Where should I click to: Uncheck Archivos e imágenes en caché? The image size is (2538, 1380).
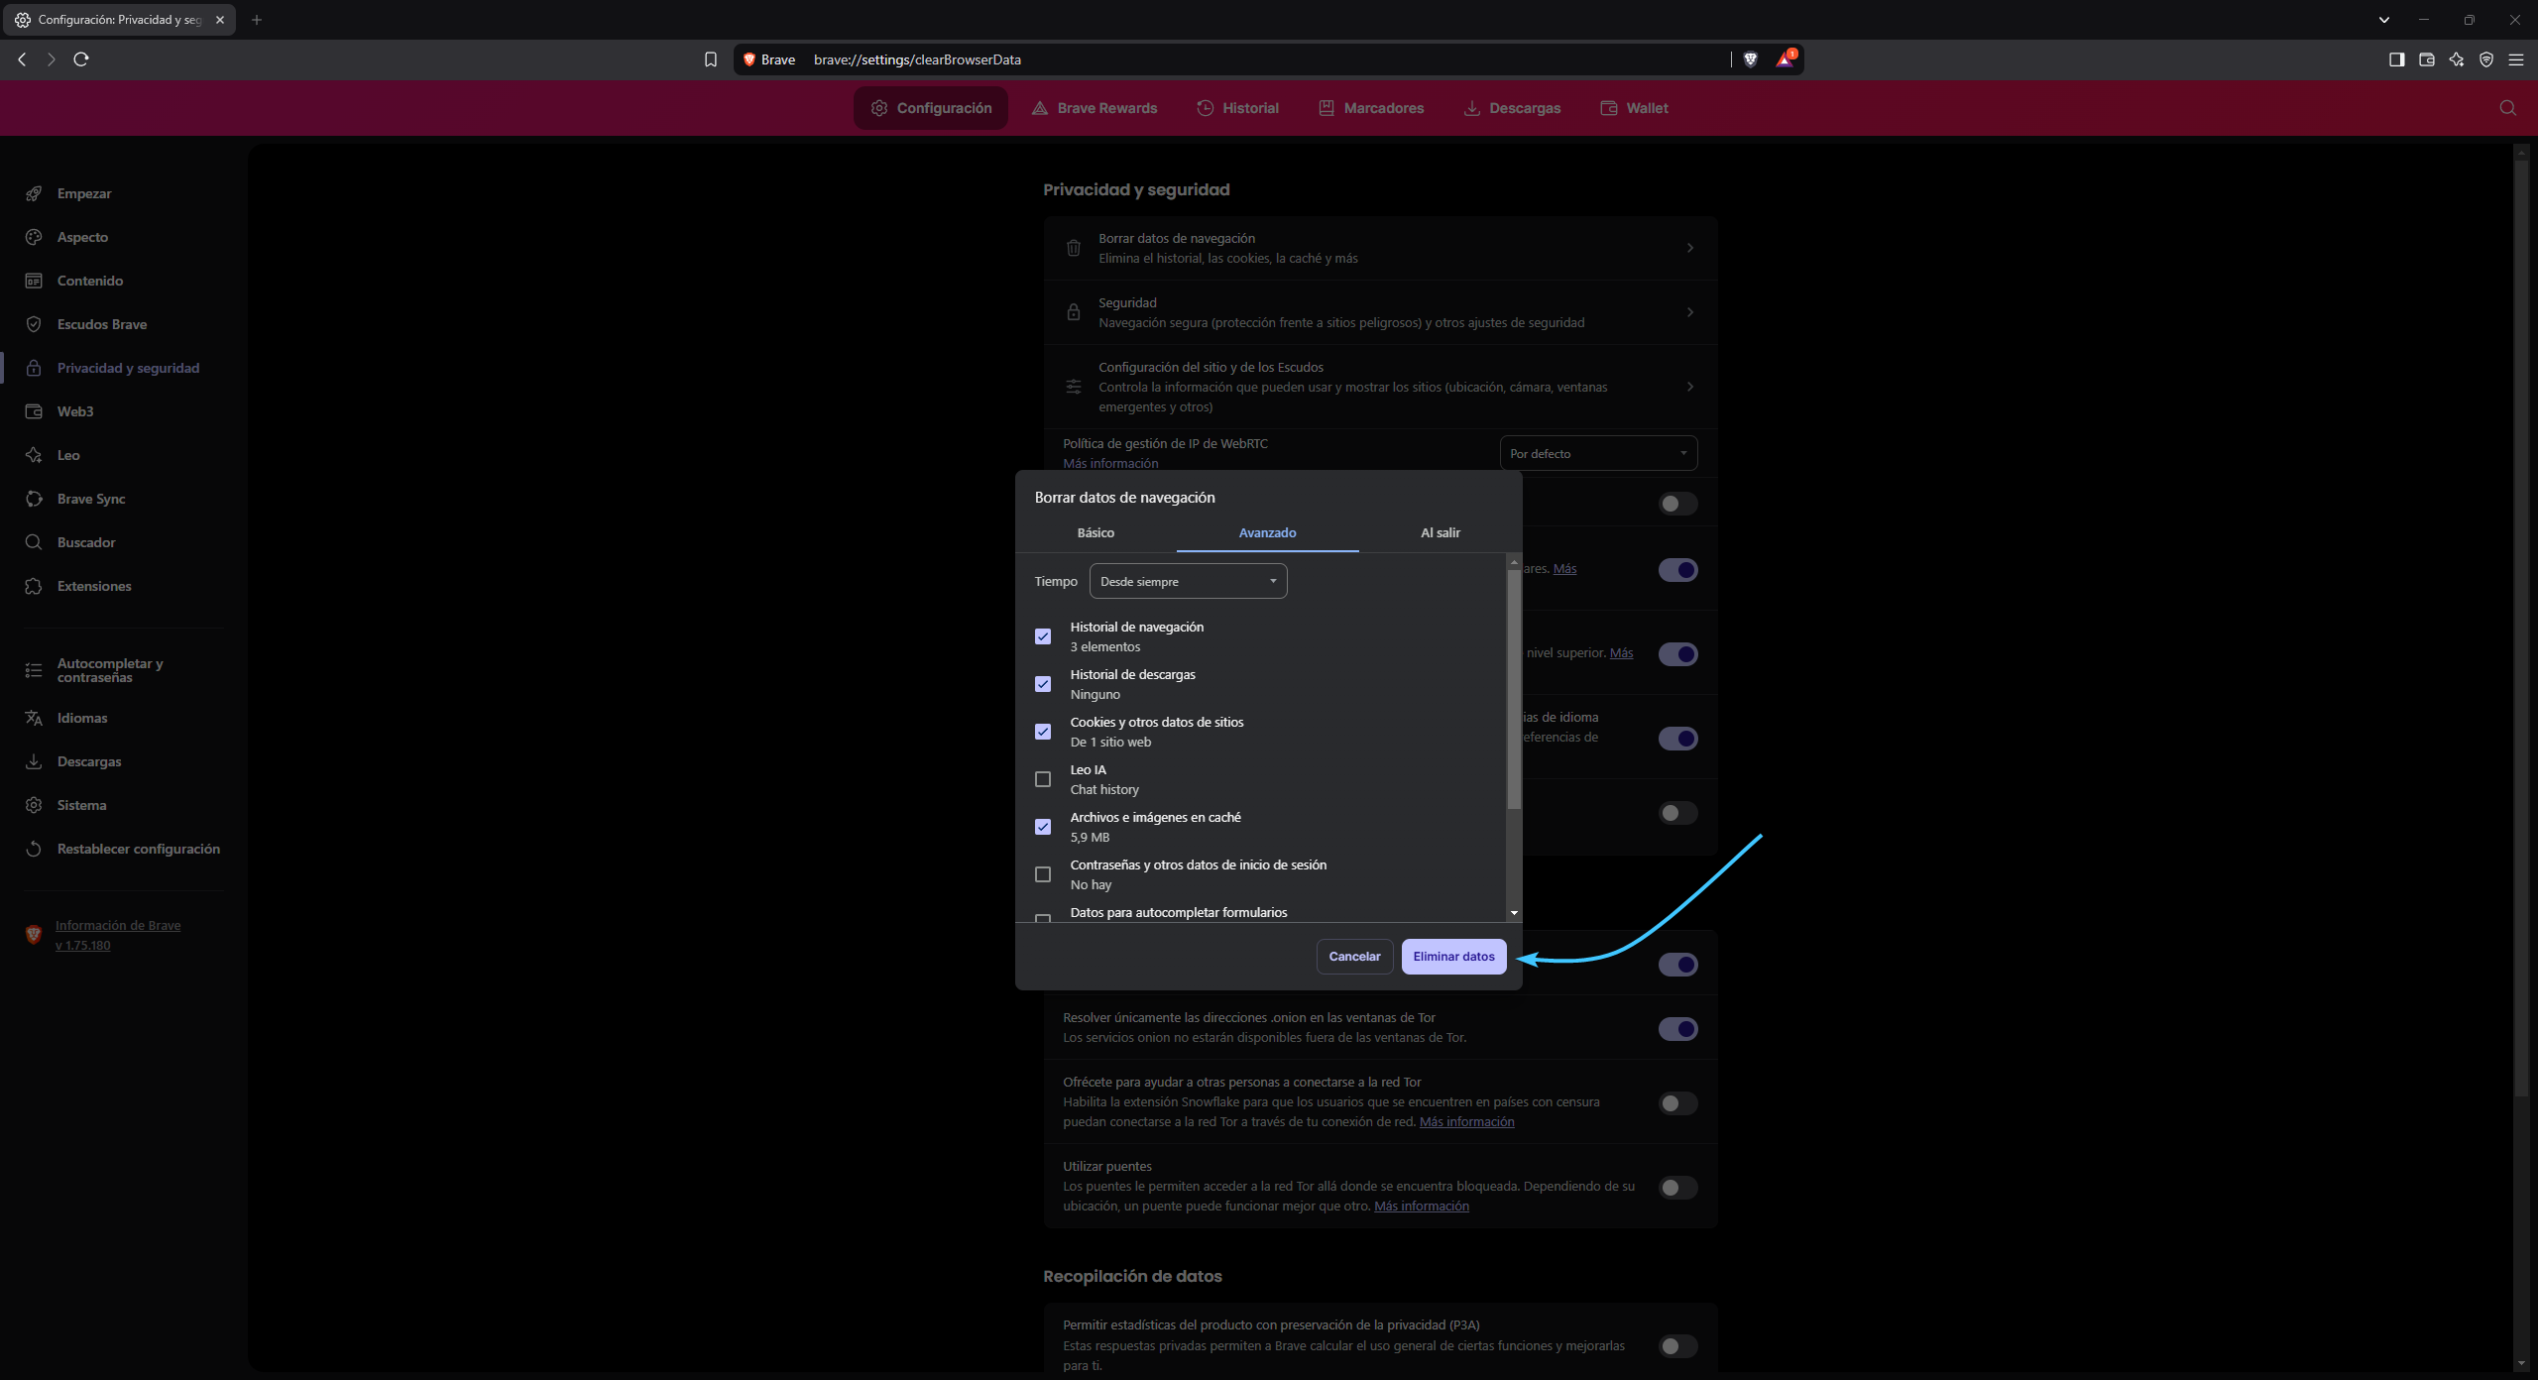click(x=1043, y=827)
